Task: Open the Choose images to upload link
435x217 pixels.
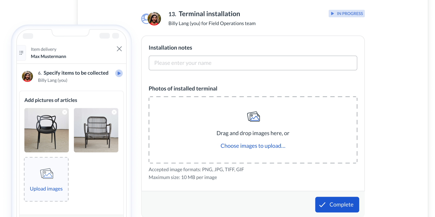Action: (x=253, y=146)
